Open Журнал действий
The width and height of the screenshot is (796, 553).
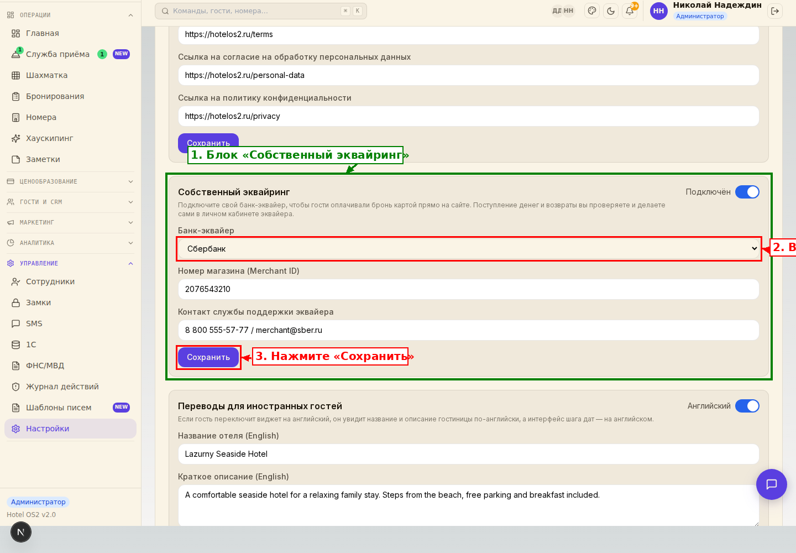tap(70, 387)
